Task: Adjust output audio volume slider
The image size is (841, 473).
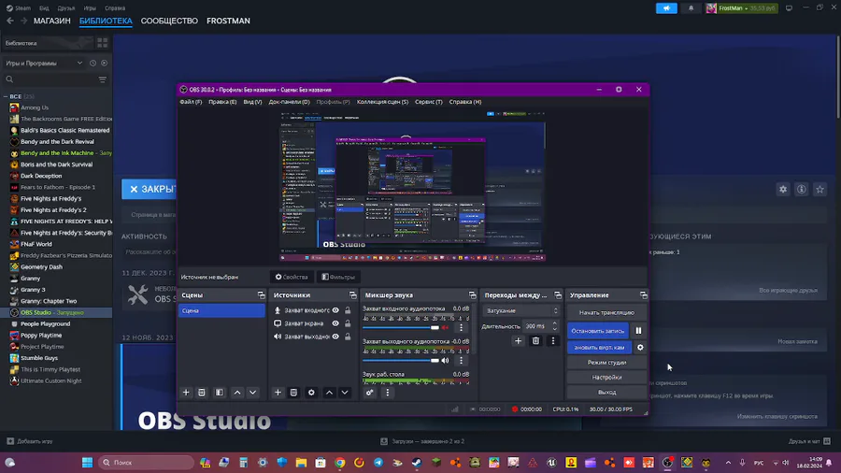Action: 401,361
